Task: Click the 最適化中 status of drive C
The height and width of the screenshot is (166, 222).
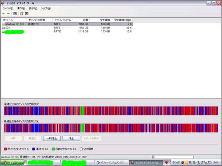Action: [34, 24]
